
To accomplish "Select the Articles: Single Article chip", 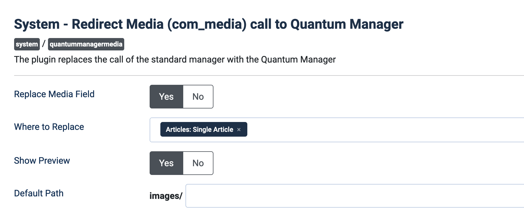I will tap(199, 130).
